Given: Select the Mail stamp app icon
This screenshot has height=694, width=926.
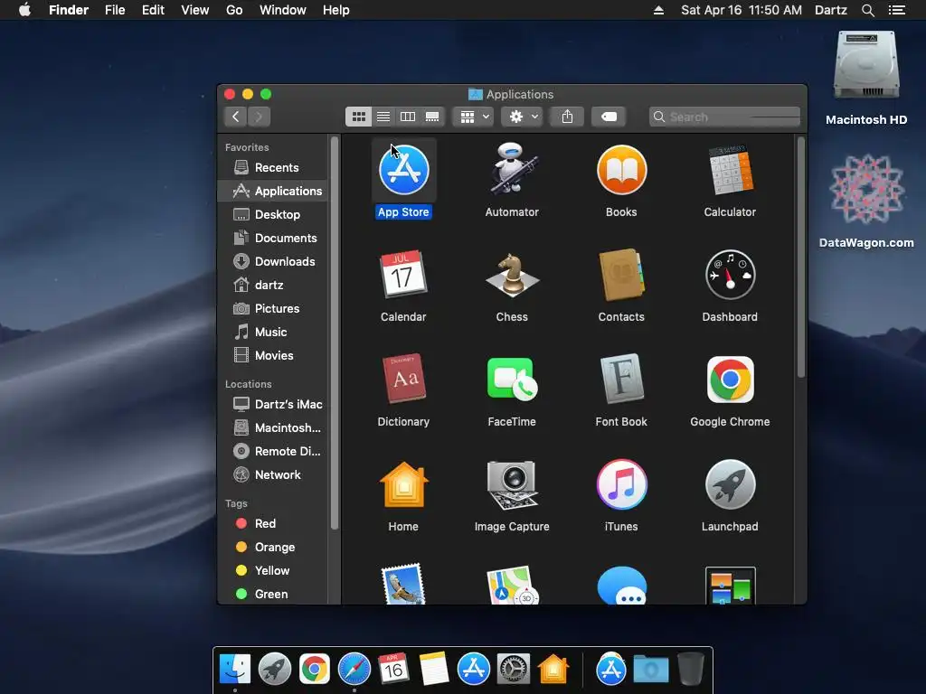Looking at the screenshot, I should point(403,585).
